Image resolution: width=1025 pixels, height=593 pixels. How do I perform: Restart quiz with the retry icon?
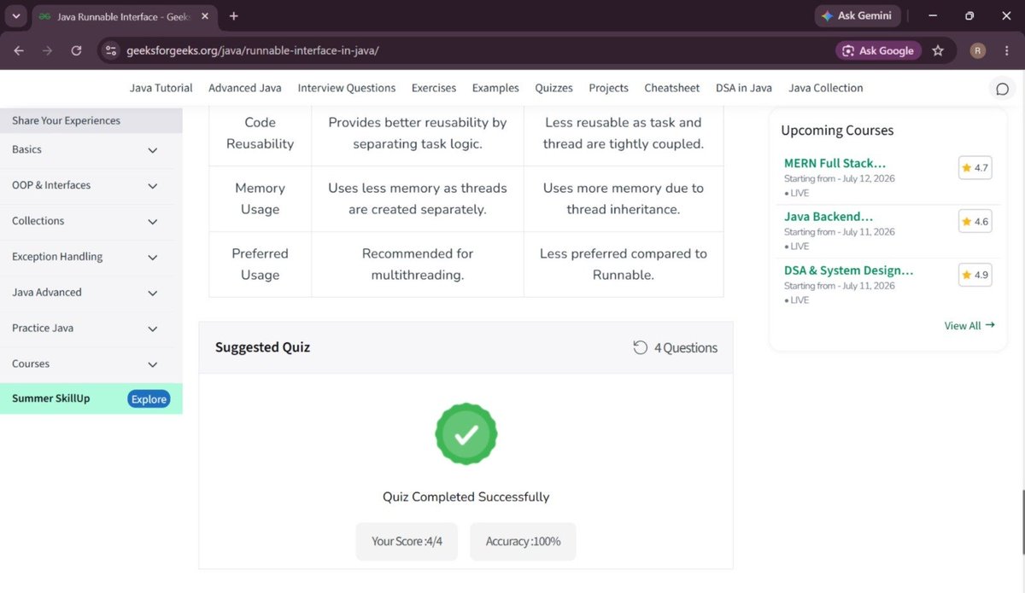coord(640,347)
